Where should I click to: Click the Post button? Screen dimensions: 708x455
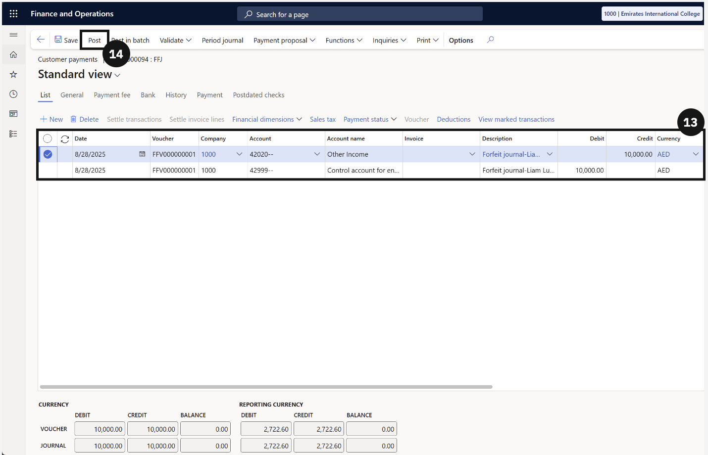tap(95, 40)
